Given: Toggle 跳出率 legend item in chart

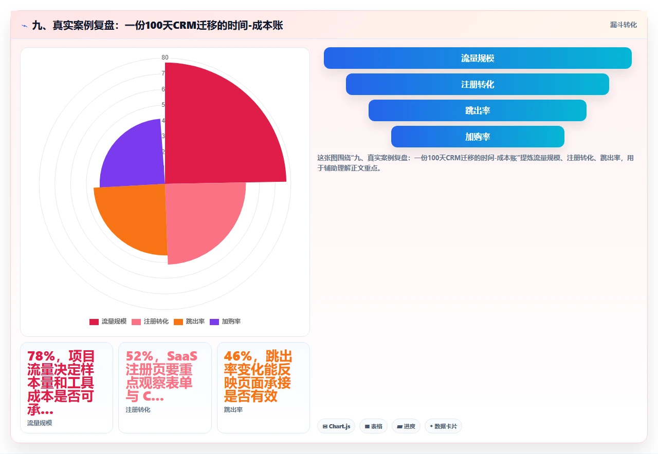Looking at the screenshot, I should pos(189,321).
